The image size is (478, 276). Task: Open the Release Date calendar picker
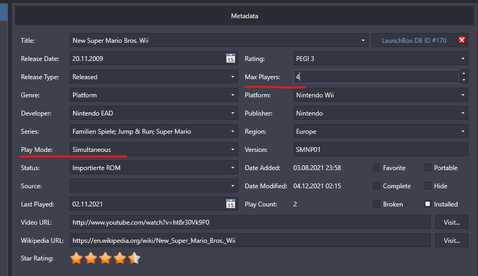(x=231, y=58)
